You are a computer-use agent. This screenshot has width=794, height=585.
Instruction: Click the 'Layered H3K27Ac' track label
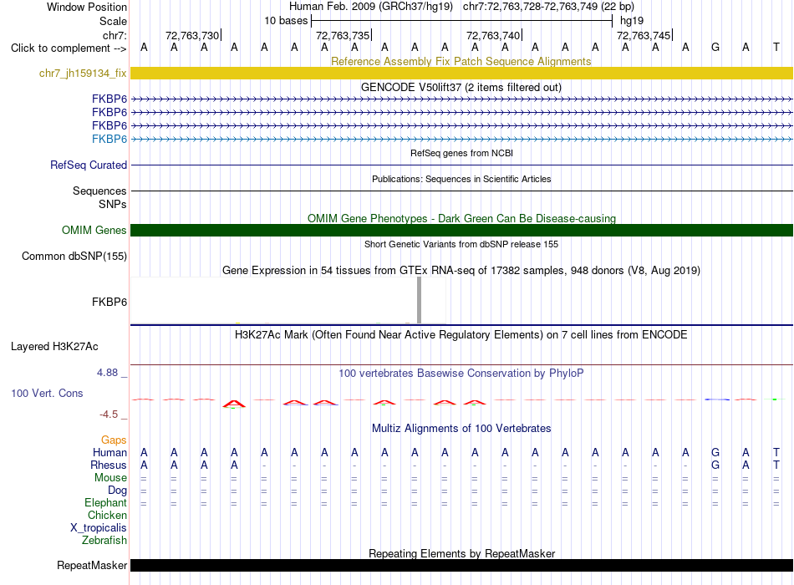click(x=54, y=347)
